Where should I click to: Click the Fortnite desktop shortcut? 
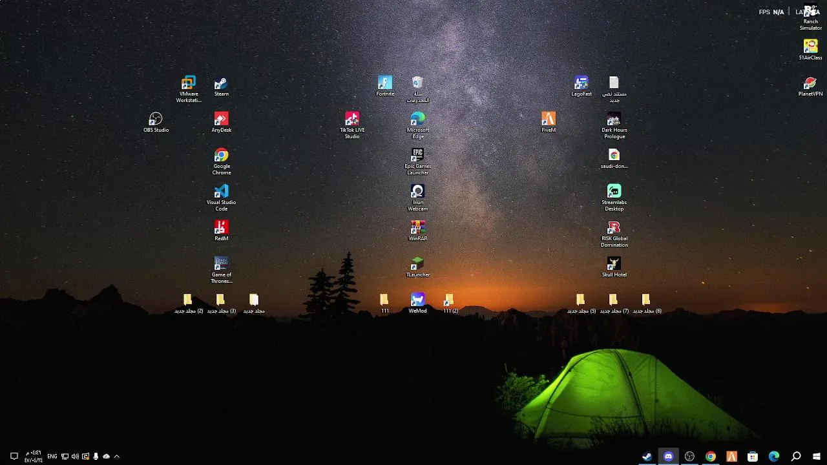pos(385,87)
